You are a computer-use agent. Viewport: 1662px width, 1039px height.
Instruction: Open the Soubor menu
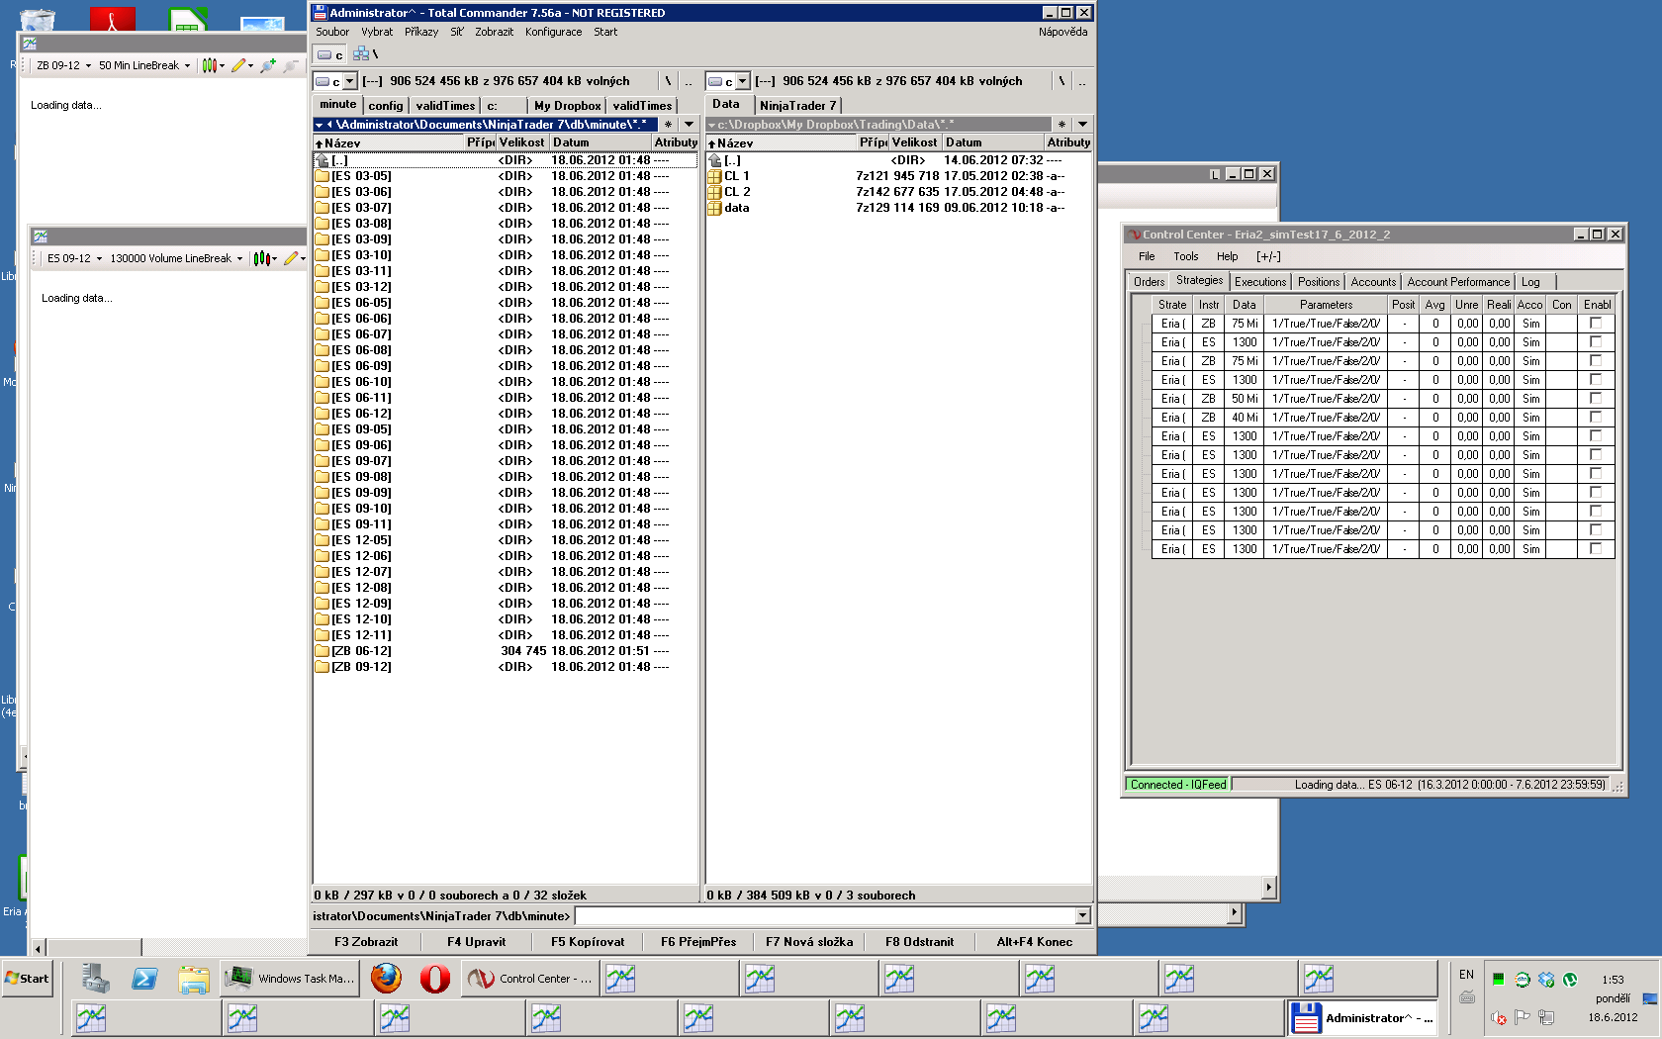332,32
